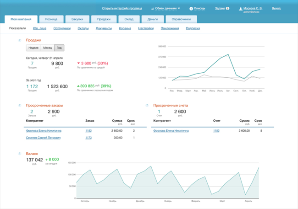Go to the Закупки tab

click(77, 19)
